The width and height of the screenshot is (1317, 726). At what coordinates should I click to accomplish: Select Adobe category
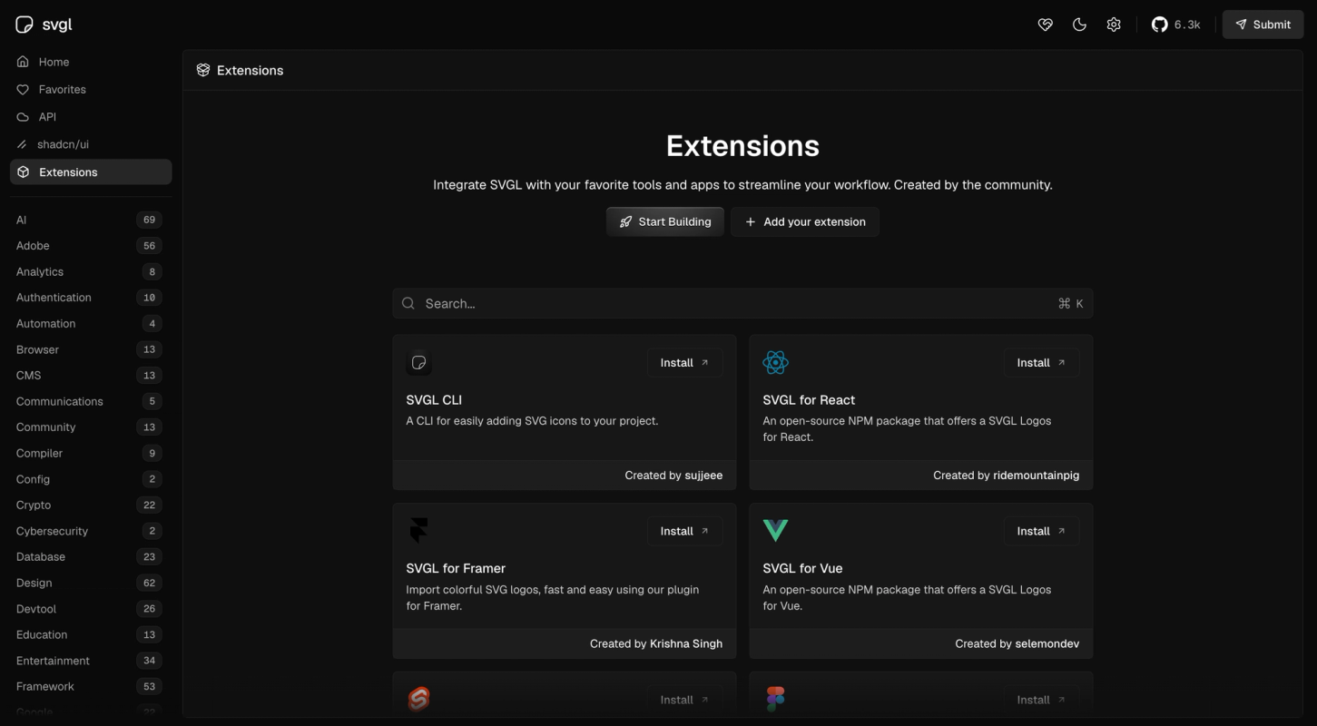click(x=89, y=245)
